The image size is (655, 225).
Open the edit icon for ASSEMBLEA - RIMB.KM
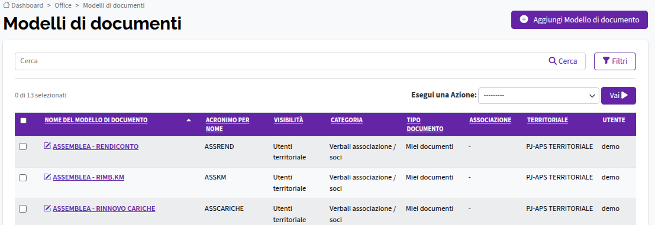coord(47,177)
